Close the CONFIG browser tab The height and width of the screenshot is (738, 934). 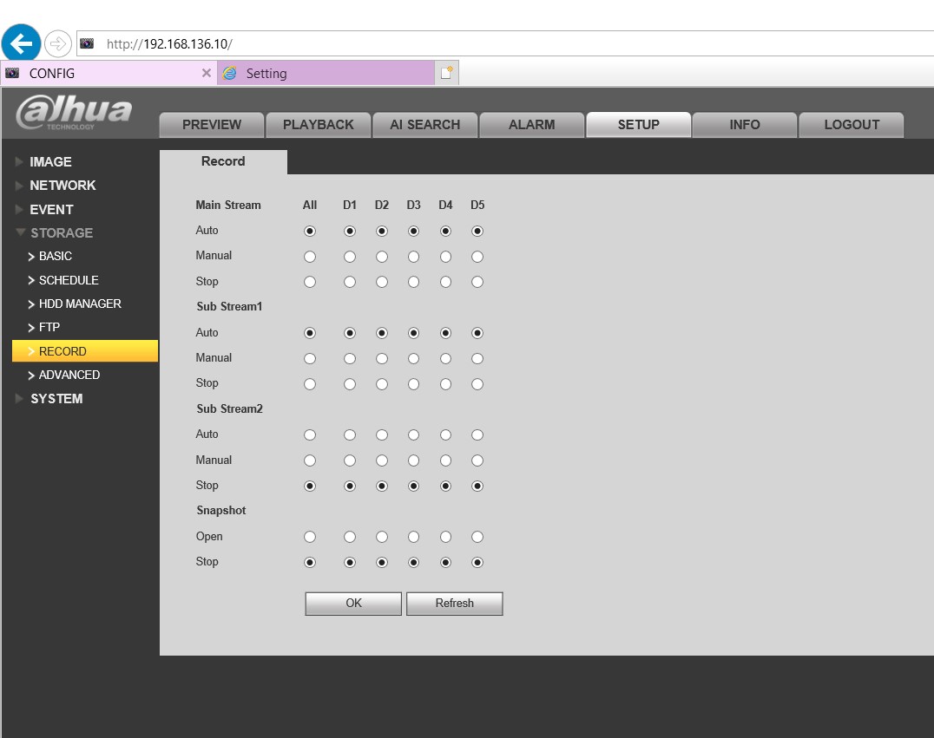[x=206, y=74]
